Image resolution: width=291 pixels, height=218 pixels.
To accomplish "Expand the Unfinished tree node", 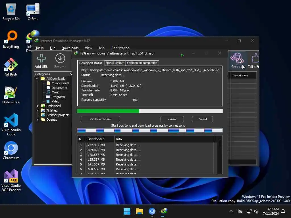I will point(37,106).
